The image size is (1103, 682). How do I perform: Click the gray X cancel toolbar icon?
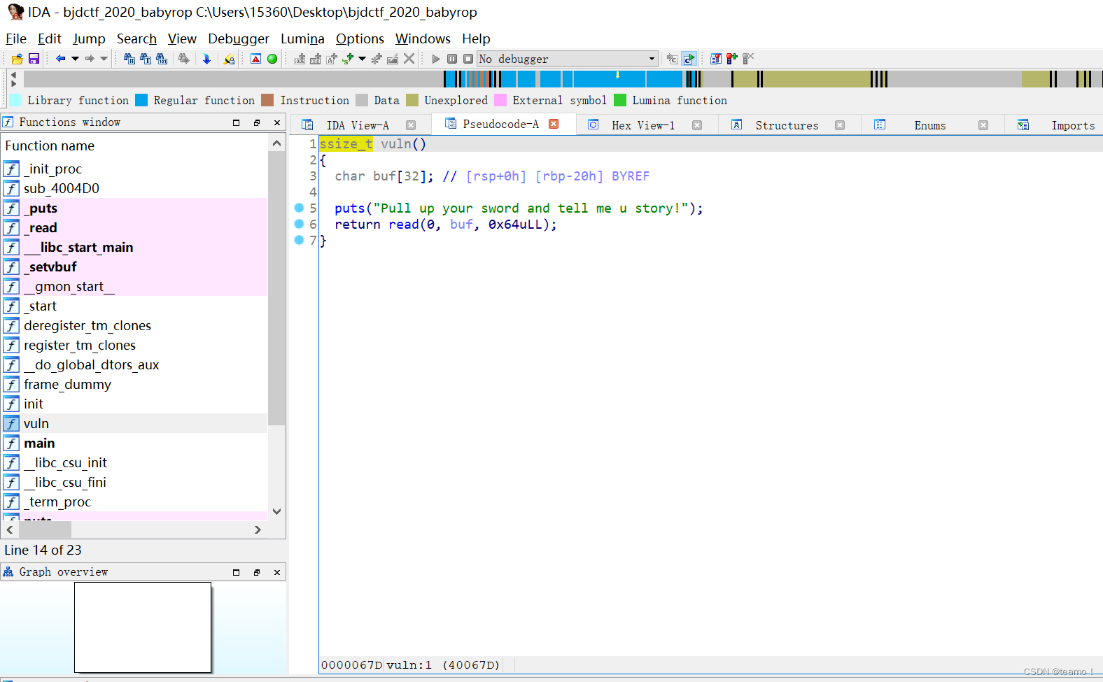click(x=409, y=59)
